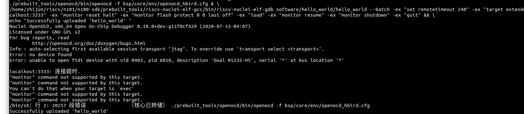Screen dimensions: 524x114
Task: Click the localhost:3333 connection timeout line
Action: (x=45, y=71)
